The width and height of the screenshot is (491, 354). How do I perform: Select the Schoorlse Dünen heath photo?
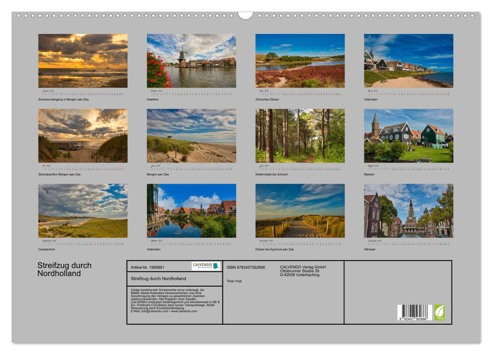pos(300,61)
